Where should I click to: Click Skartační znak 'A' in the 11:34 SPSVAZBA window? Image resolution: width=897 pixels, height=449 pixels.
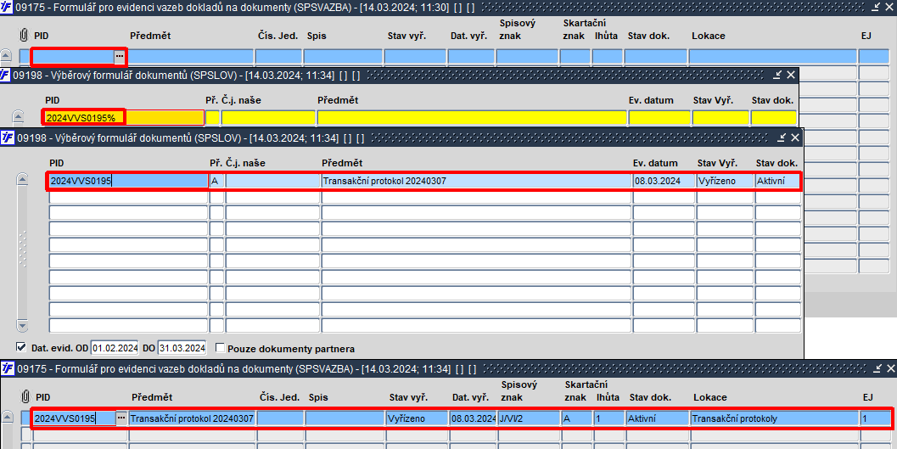click(x=577, y=418)
